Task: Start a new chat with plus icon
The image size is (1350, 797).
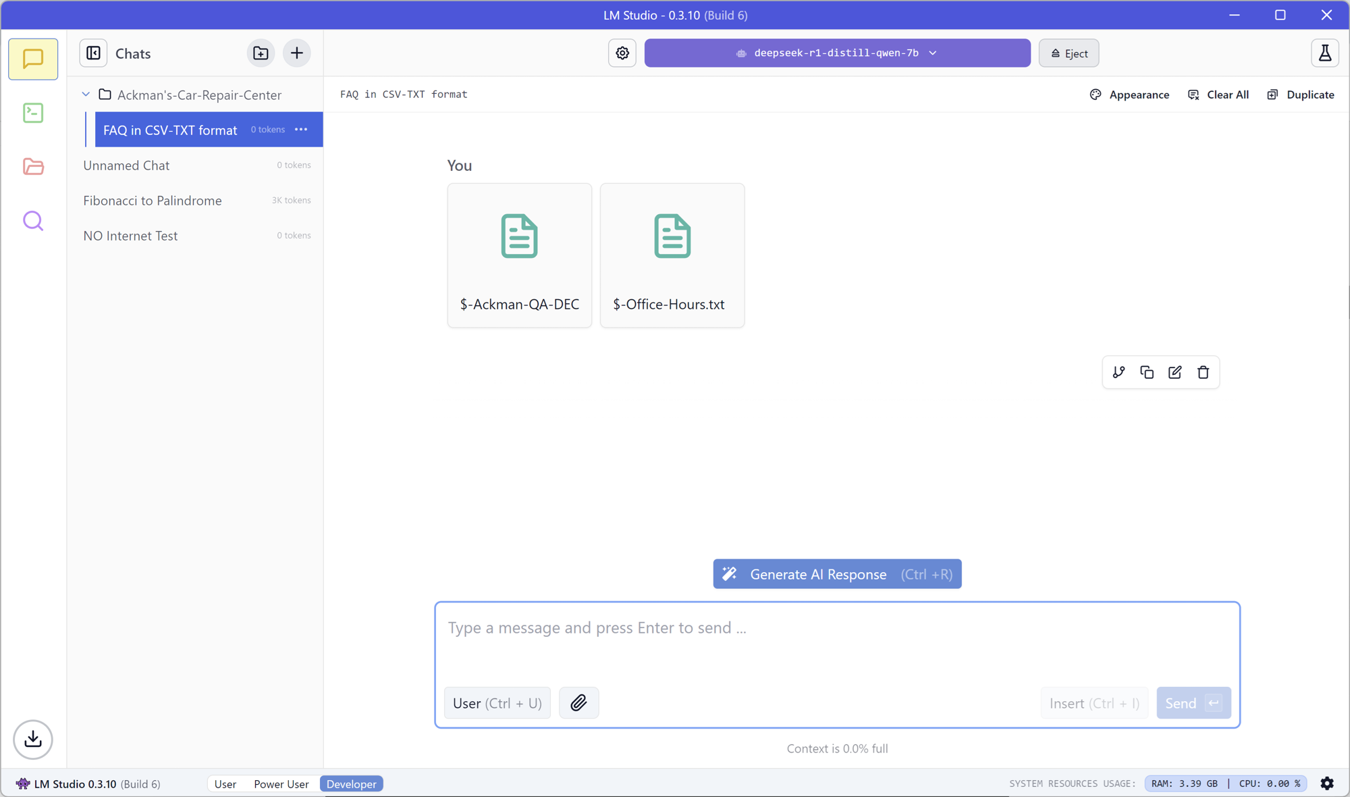Action: click(x=297, y=53)
